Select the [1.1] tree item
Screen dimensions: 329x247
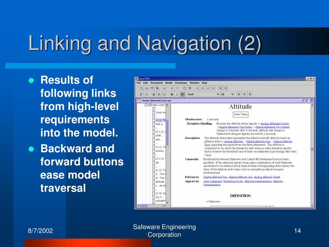[161, 120]
